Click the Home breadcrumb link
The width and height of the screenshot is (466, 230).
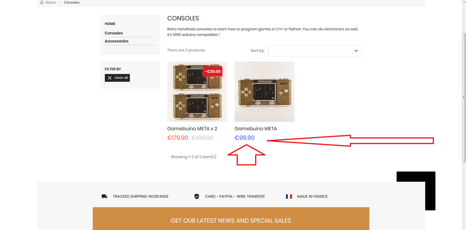[x=50, y=2]
